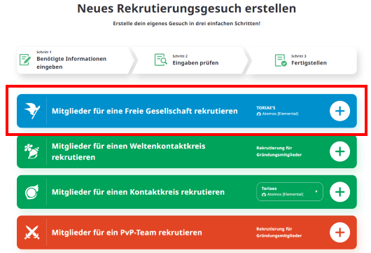Click the plus icon on Freie Gesellschaft banner

click(x=339, y=111)
